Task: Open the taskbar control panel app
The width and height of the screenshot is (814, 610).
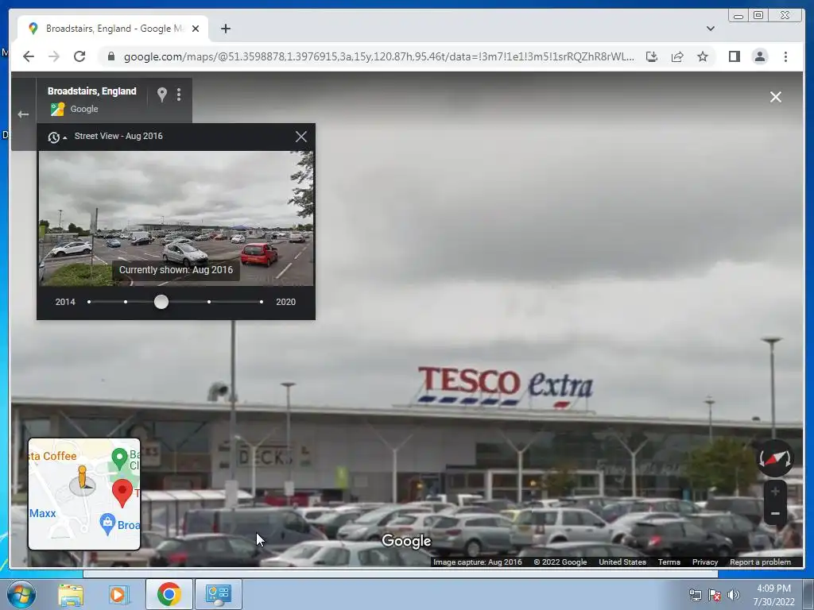Action: [218, 594]
